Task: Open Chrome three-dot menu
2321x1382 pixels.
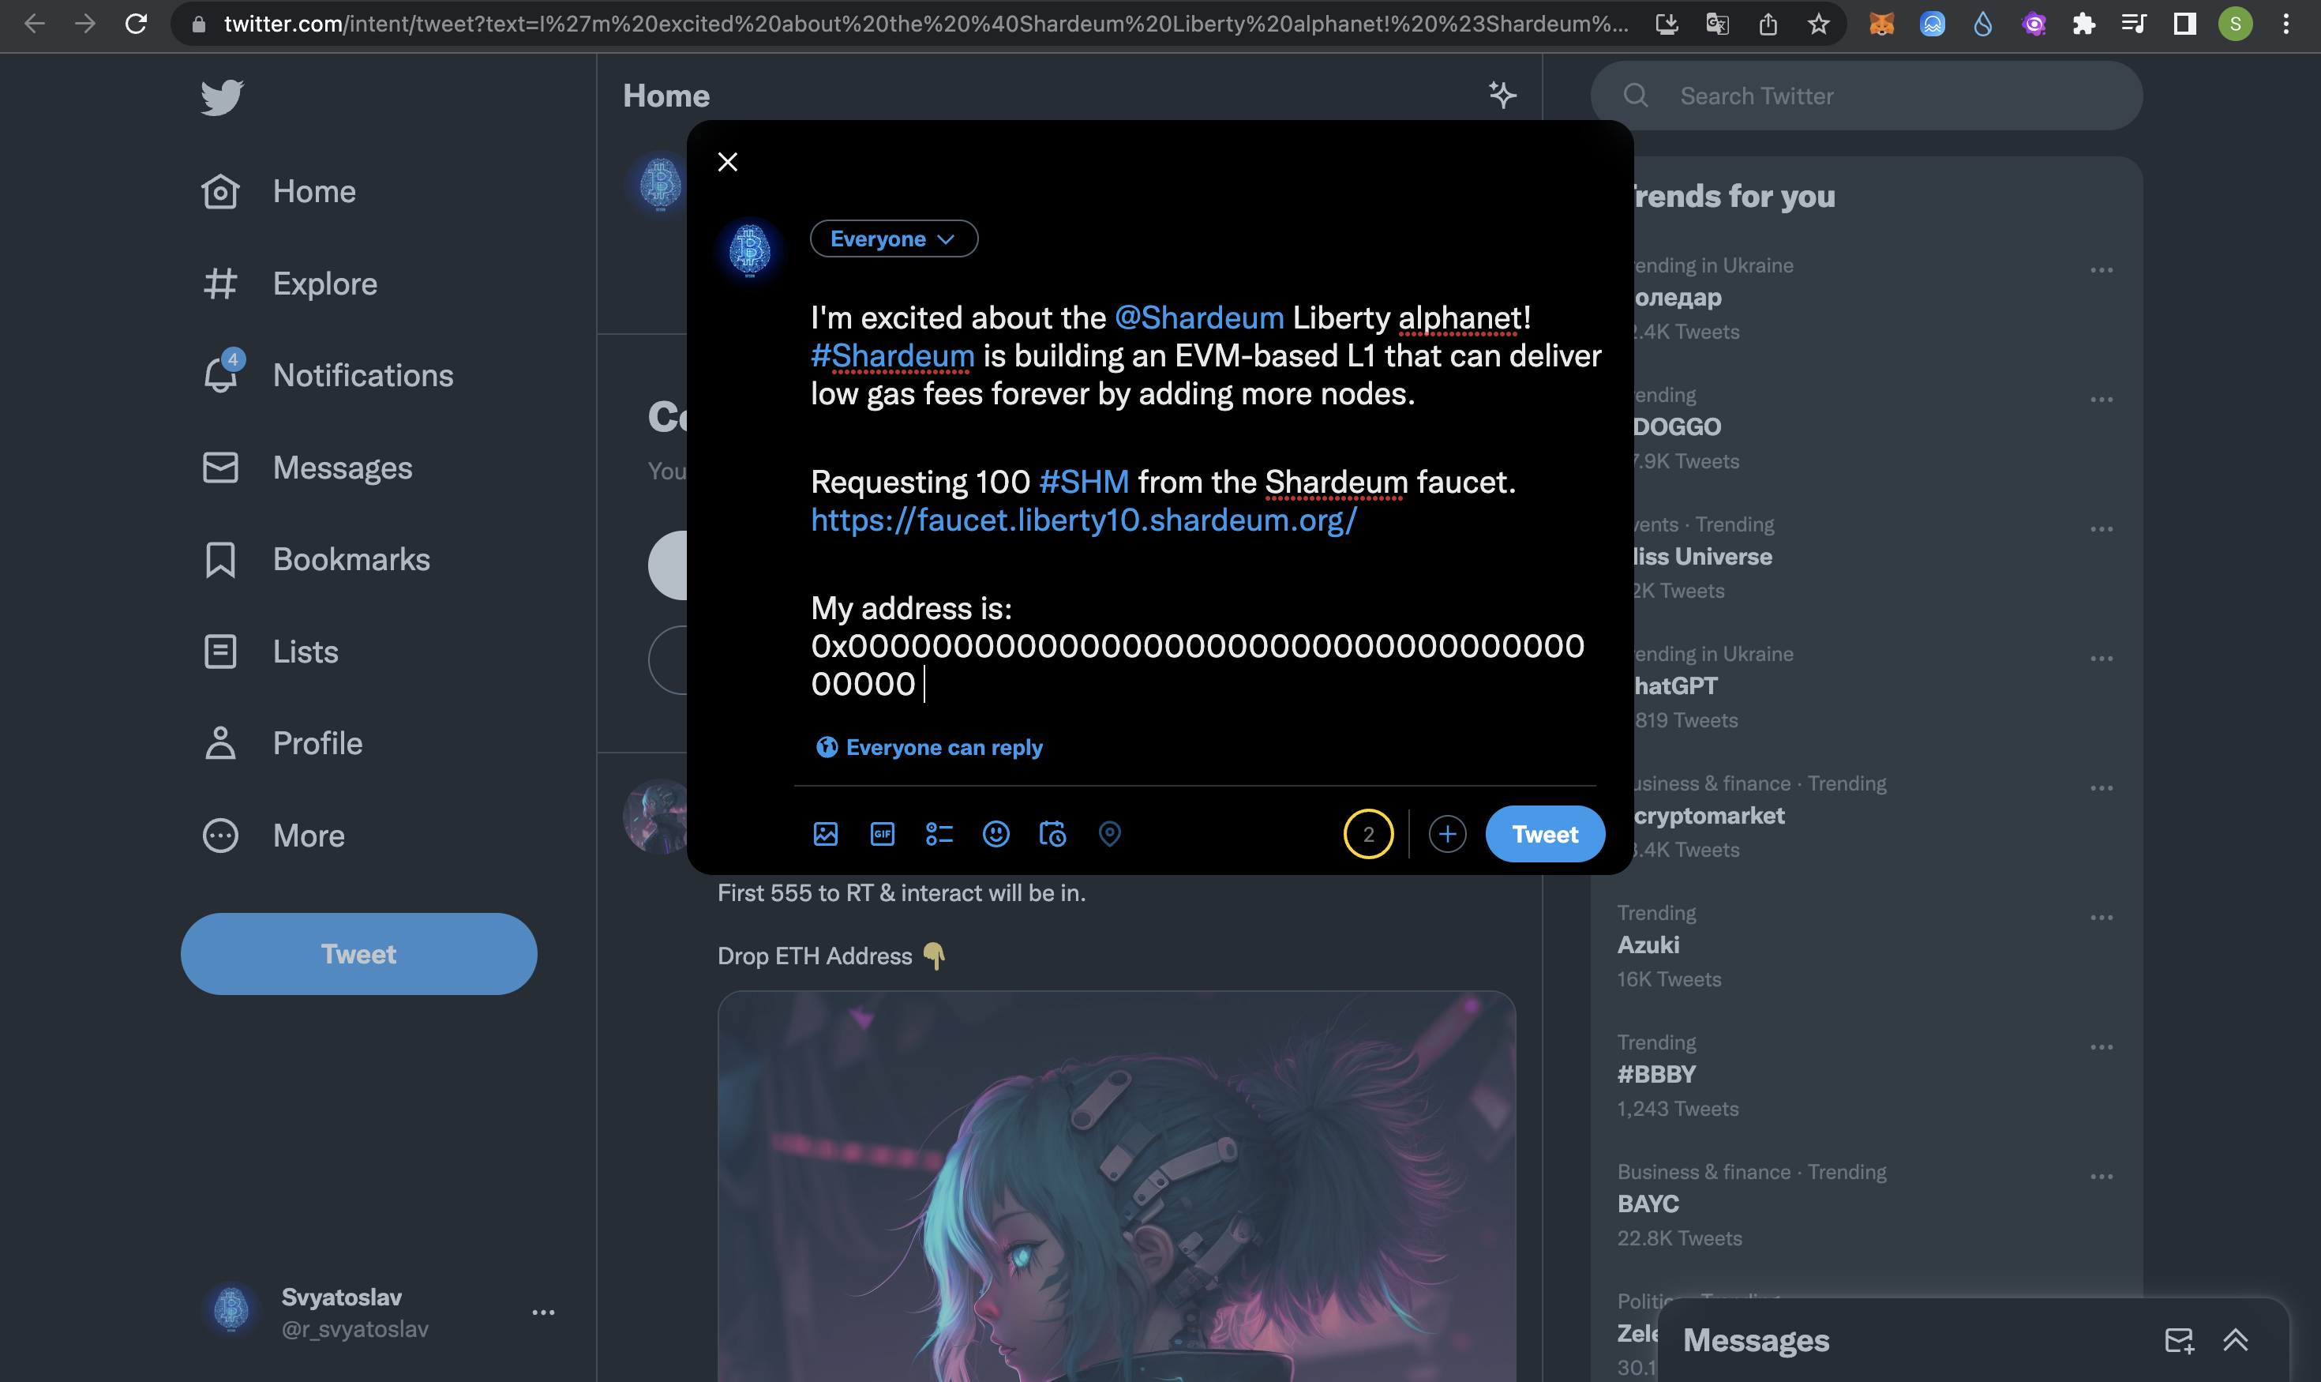Action: [2285, 24]
